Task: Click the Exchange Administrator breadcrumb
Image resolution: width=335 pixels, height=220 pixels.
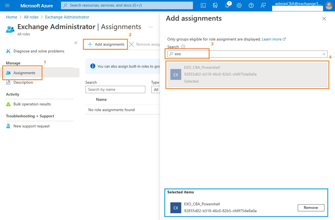Action: (x=67, y=17)
